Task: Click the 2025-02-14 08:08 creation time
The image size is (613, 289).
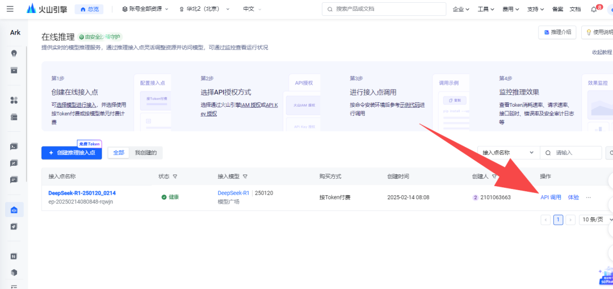Action: (408, 198)
